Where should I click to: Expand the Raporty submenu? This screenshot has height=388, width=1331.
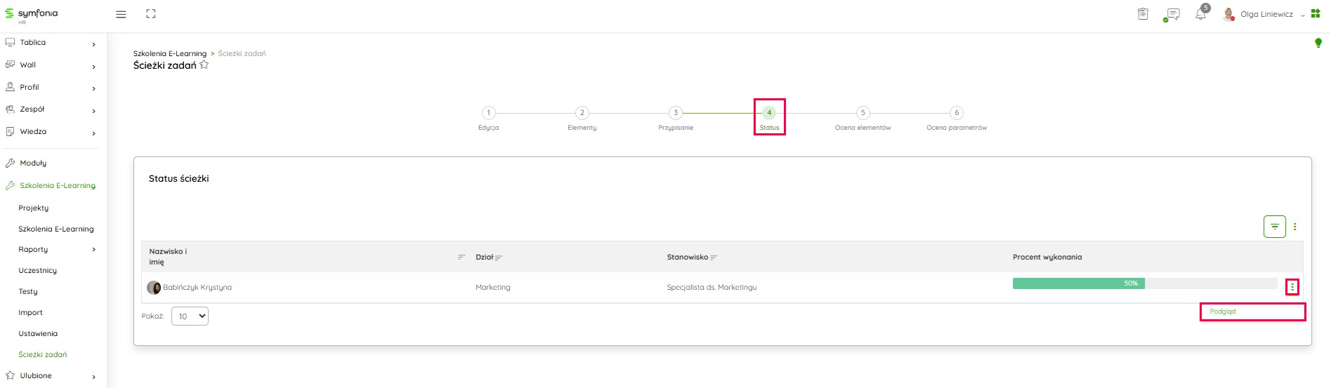(x=93, y=250)
